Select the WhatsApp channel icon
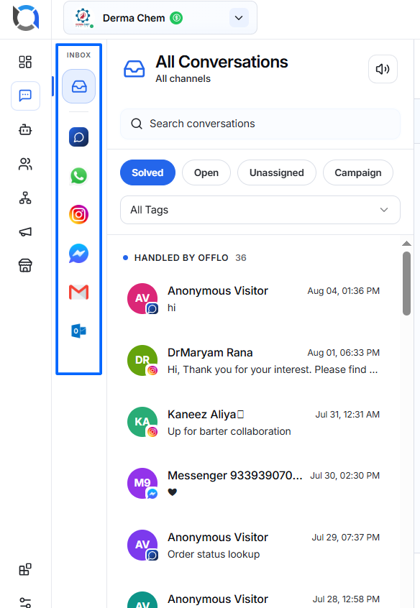This screenshot has width=420, height=608. coord(79,175)
